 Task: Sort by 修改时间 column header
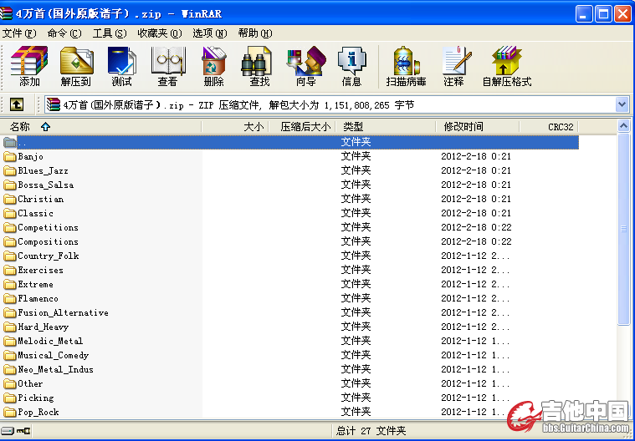478,127
